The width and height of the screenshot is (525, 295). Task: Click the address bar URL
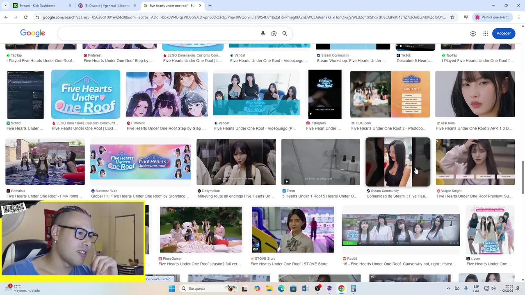click(244, 17)
